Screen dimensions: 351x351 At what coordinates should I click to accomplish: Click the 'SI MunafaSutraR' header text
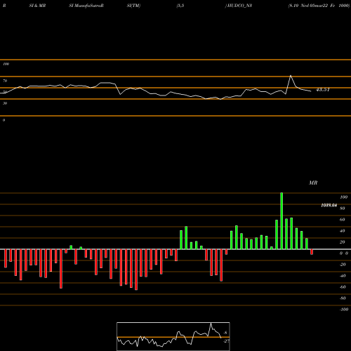point(86,6)
